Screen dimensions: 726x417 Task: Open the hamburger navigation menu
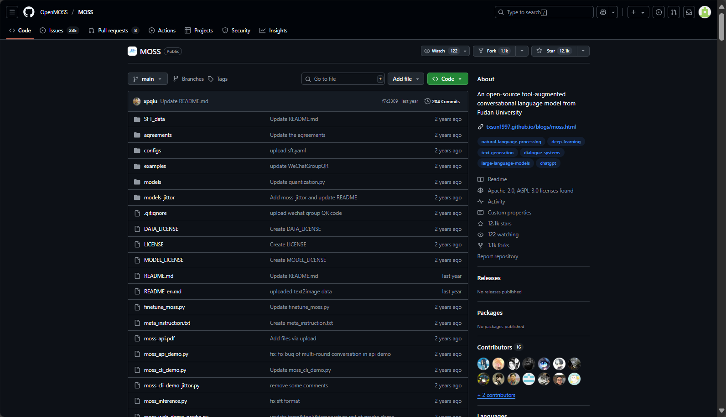point(12,12)
